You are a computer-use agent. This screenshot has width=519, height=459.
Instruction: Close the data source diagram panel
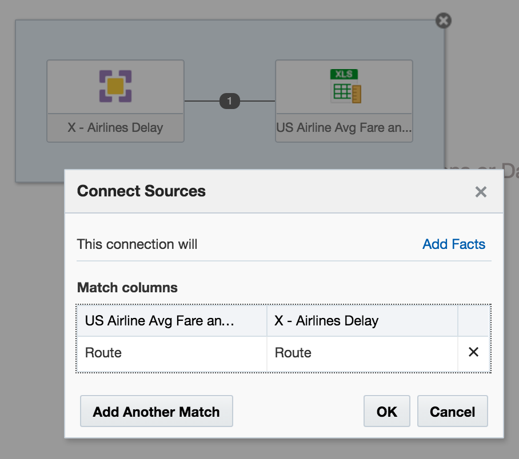tap(443, 21)
